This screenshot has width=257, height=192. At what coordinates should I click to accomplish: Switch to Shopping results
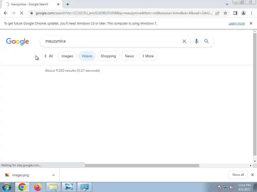(x=108, y=56)
